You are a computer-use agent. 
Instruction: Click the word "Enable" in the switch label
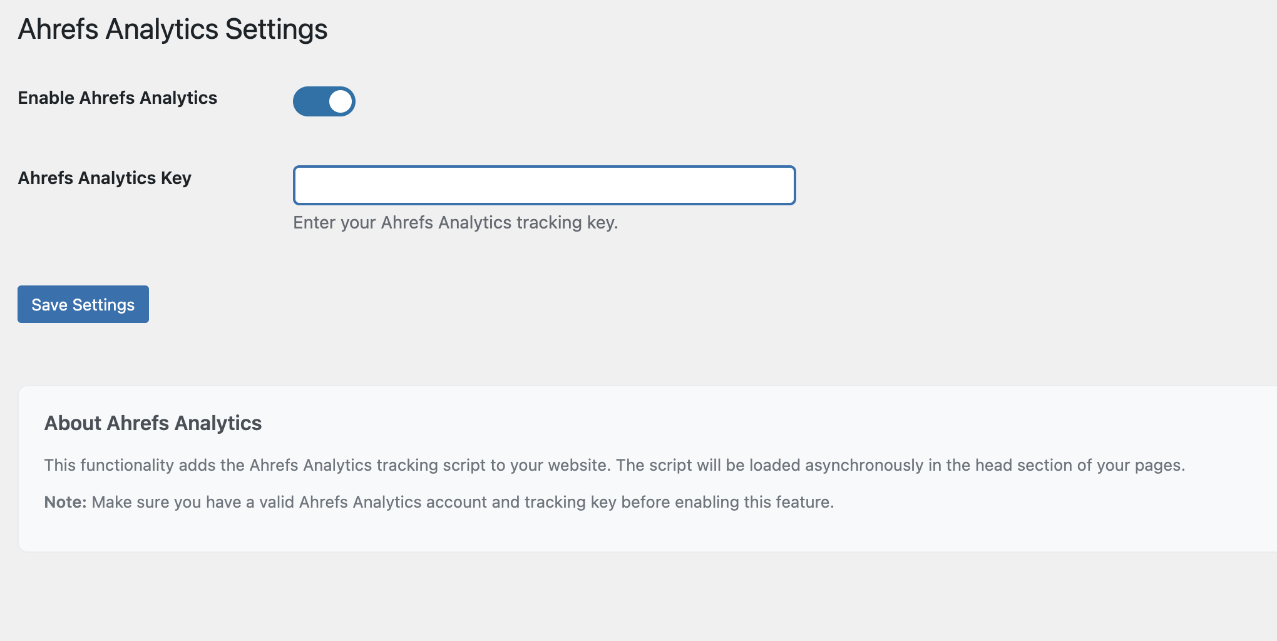(x=46, y=98)
